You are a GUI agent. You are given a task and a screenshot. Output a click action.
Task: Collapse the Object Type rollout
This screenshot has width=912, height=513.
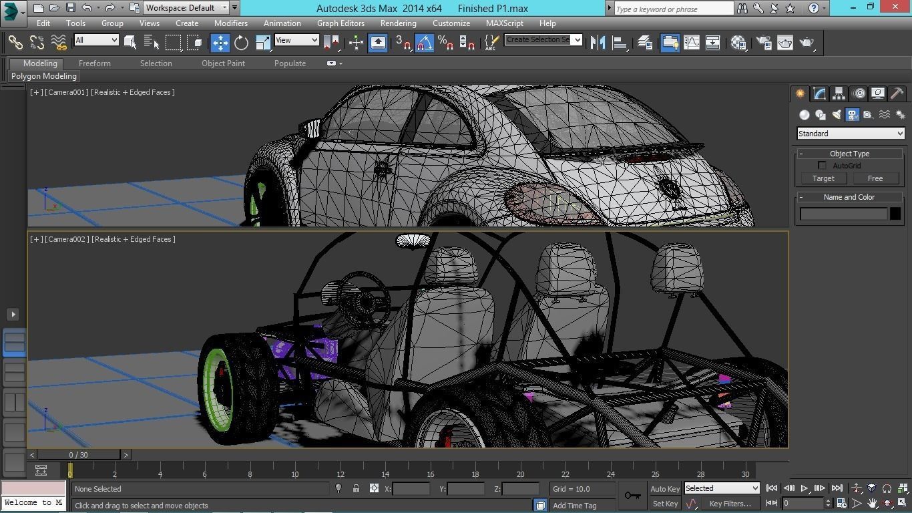[x=801, y=153]
